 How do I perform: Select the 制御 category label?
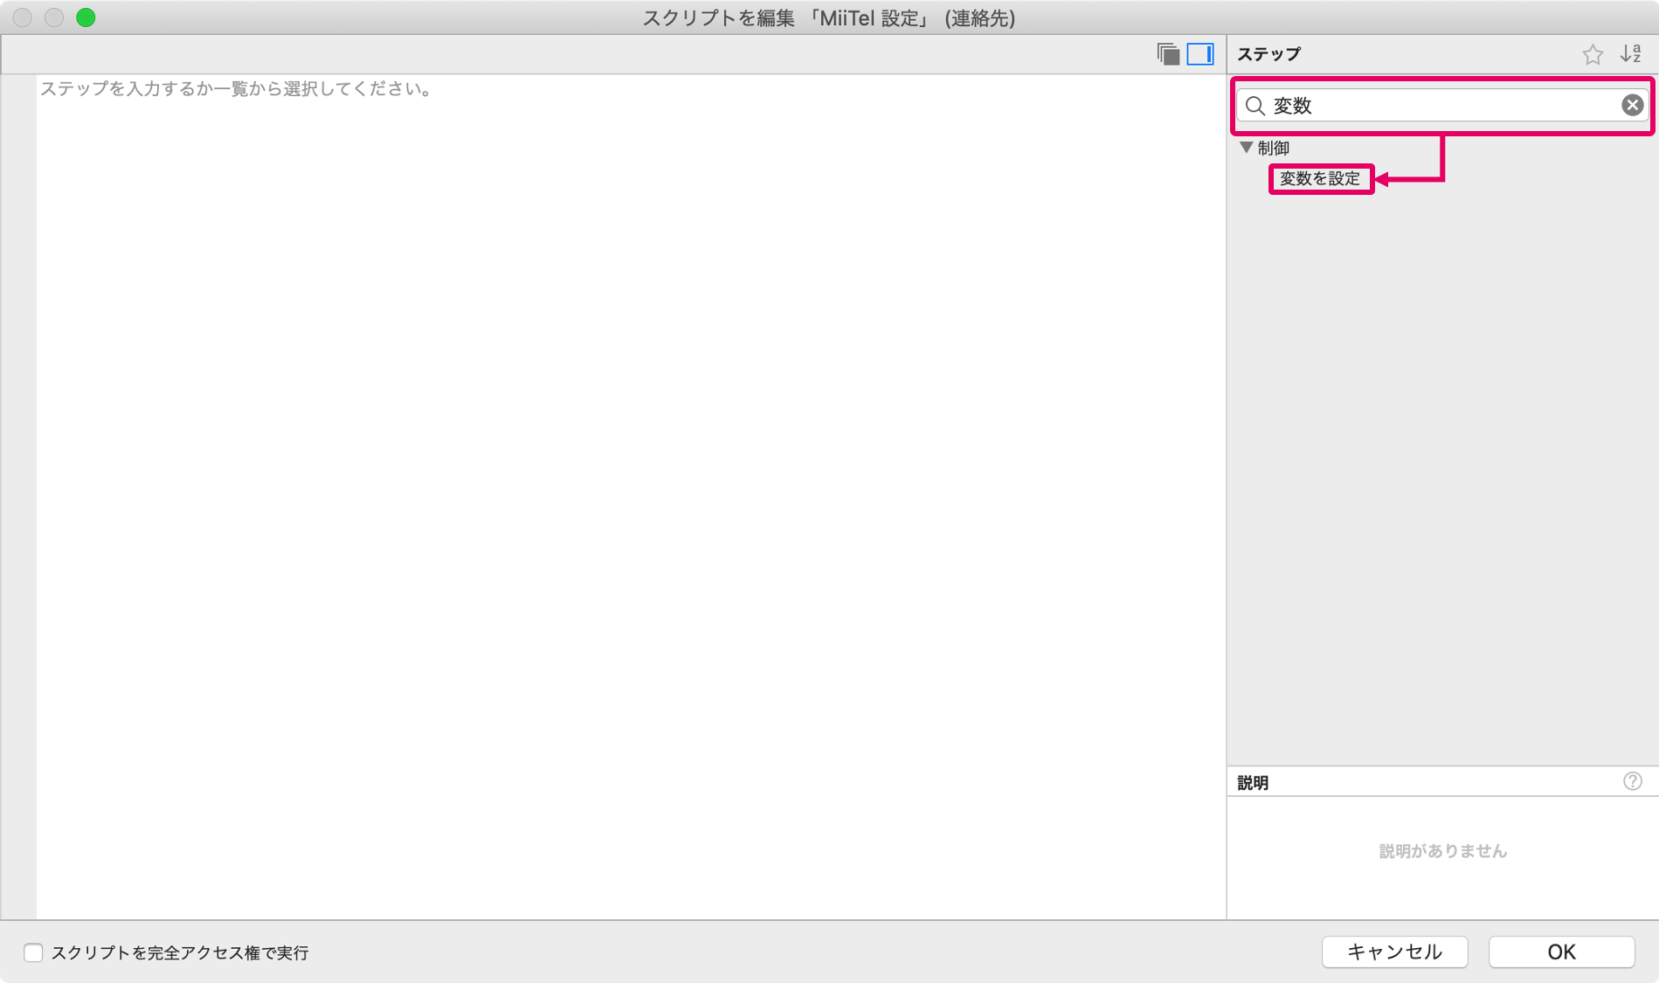(1274, 149)
